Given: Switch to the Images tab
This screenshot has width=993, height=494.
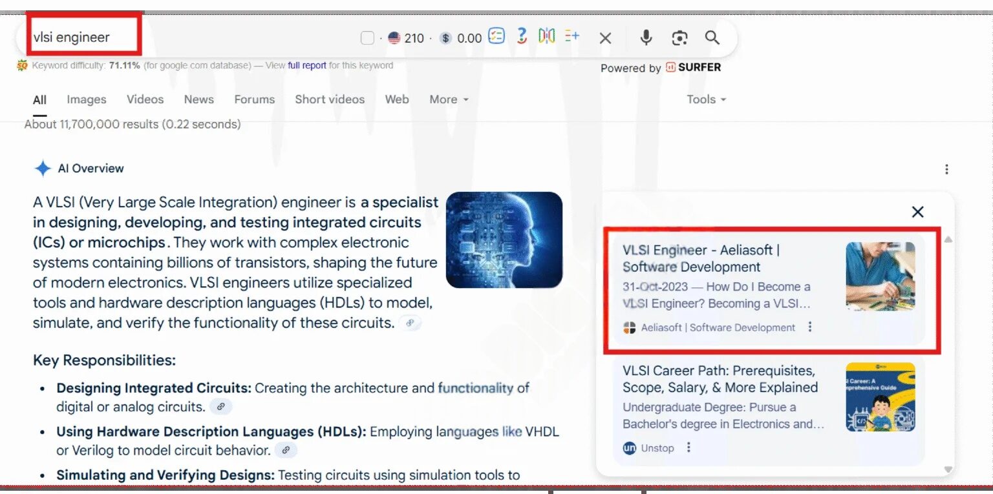Looking at the screenshot, I should tap(86, 99).
